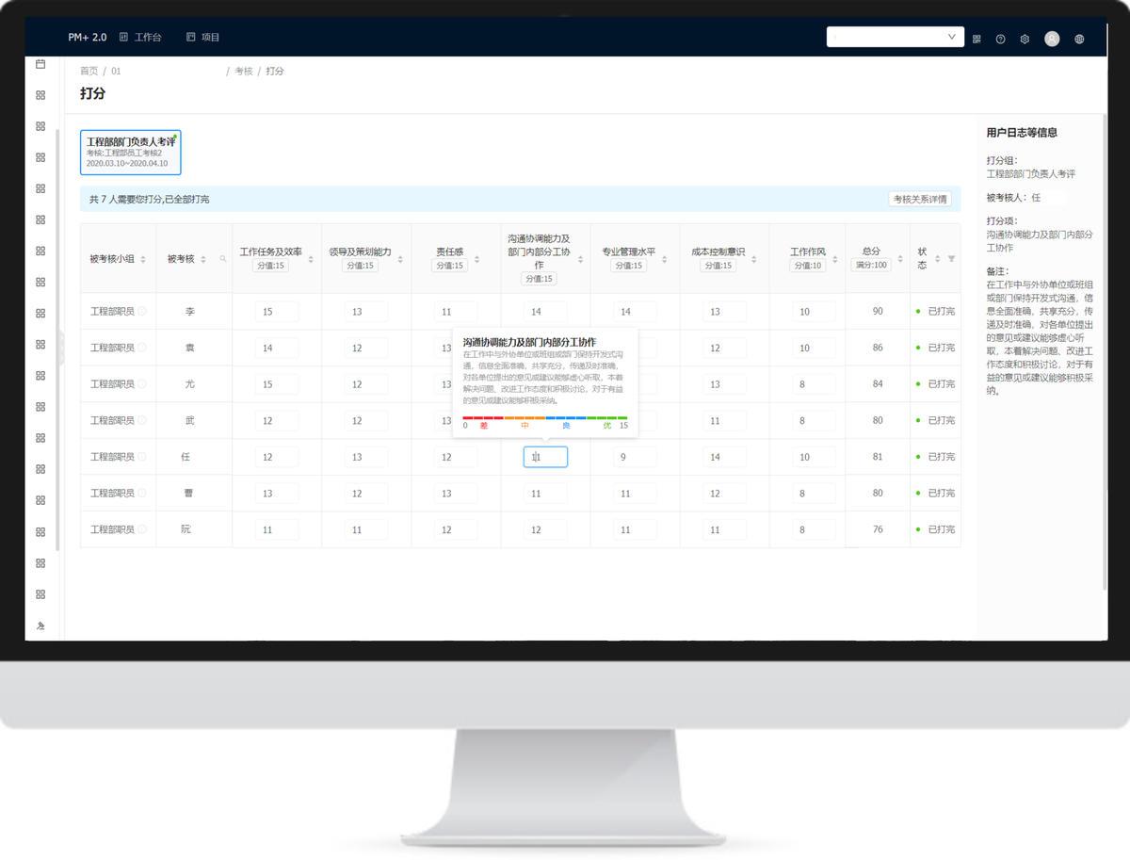Edit 任's 专业管理水平 score field showing 9

(635, 457)
